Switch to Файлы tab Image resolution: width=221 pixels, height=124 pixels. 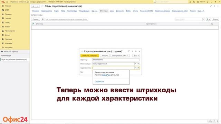pyautogui.click(x=128, y=11)
